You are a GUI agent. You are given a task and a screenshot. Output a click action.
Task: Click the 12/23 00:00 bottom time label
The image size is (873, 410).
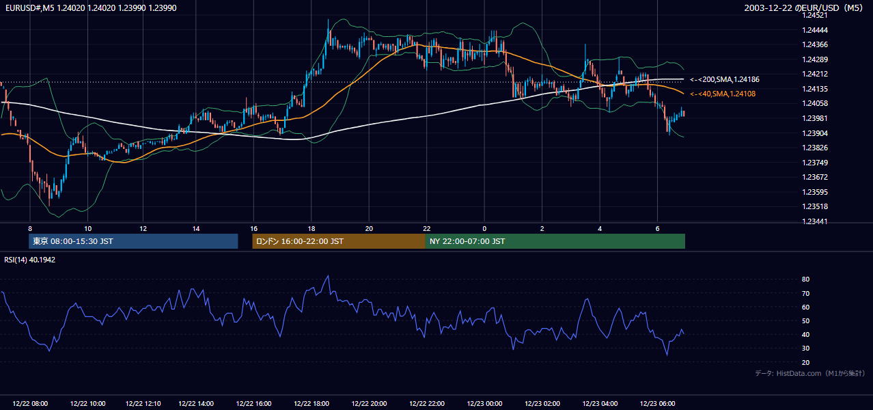[484, 404]
